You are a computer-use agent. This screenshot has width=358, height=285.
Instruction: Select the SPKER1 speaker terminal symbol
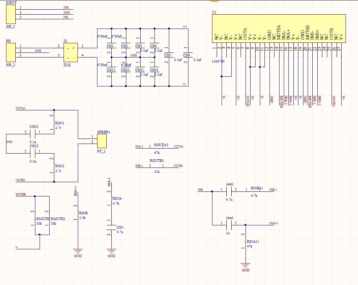click(x=102, y=141)
